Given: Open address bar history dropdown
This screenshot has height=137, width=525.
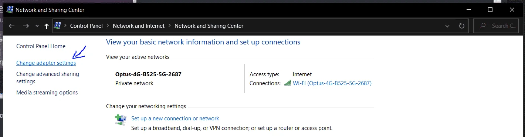Looking at the screenshot, I should click(x=447, y=26).
